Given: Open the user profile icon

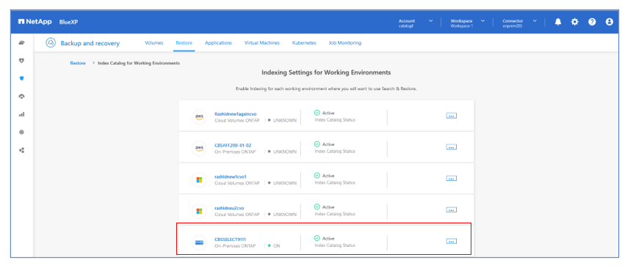Looking at the screenshot, I should 610,22.
